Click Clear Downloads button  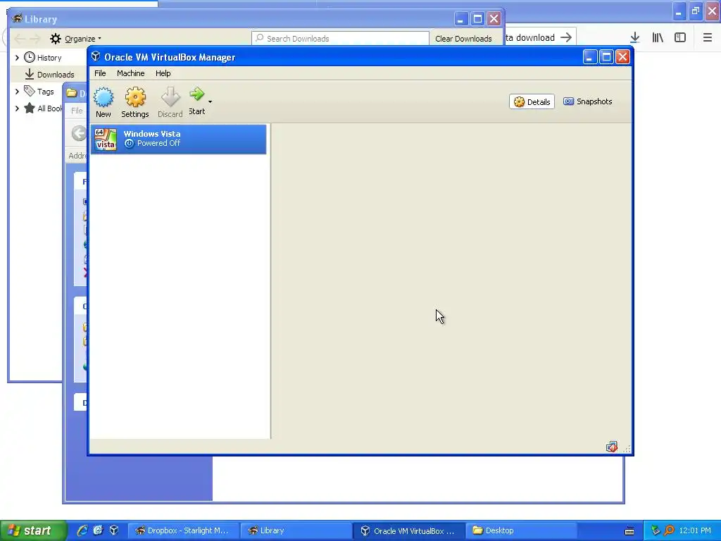[x=463, y=39]
